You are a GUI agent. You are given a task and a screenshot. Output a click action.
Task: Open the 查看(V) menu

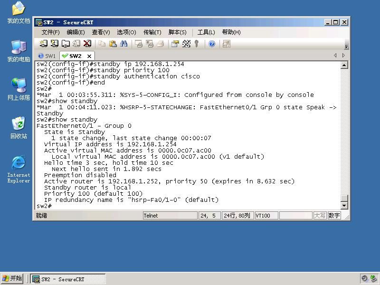pyautogui.click(x=101, y=32)
